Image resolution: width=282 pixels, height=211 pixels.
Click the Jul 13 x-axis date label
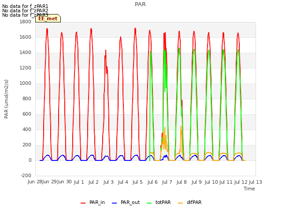256,182
